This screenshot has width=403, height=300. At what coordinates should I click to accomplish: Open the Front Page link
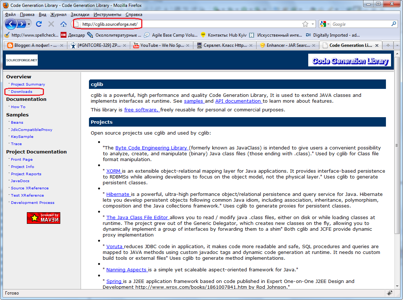(21, 160)
